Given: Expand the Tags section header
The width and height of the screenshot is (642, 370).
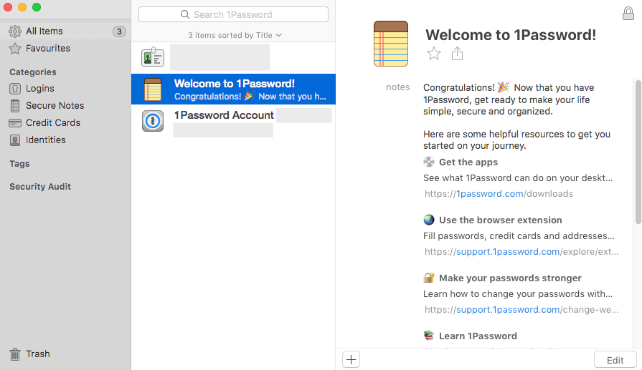Looking at the screenshot, I should pyautogui.click(x=19, y=164).
